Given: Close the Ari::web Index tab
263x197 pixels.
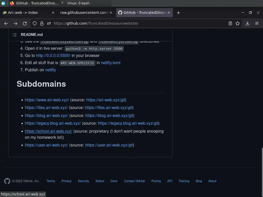Looking at the screenshot, I should (x=53, y=13).
